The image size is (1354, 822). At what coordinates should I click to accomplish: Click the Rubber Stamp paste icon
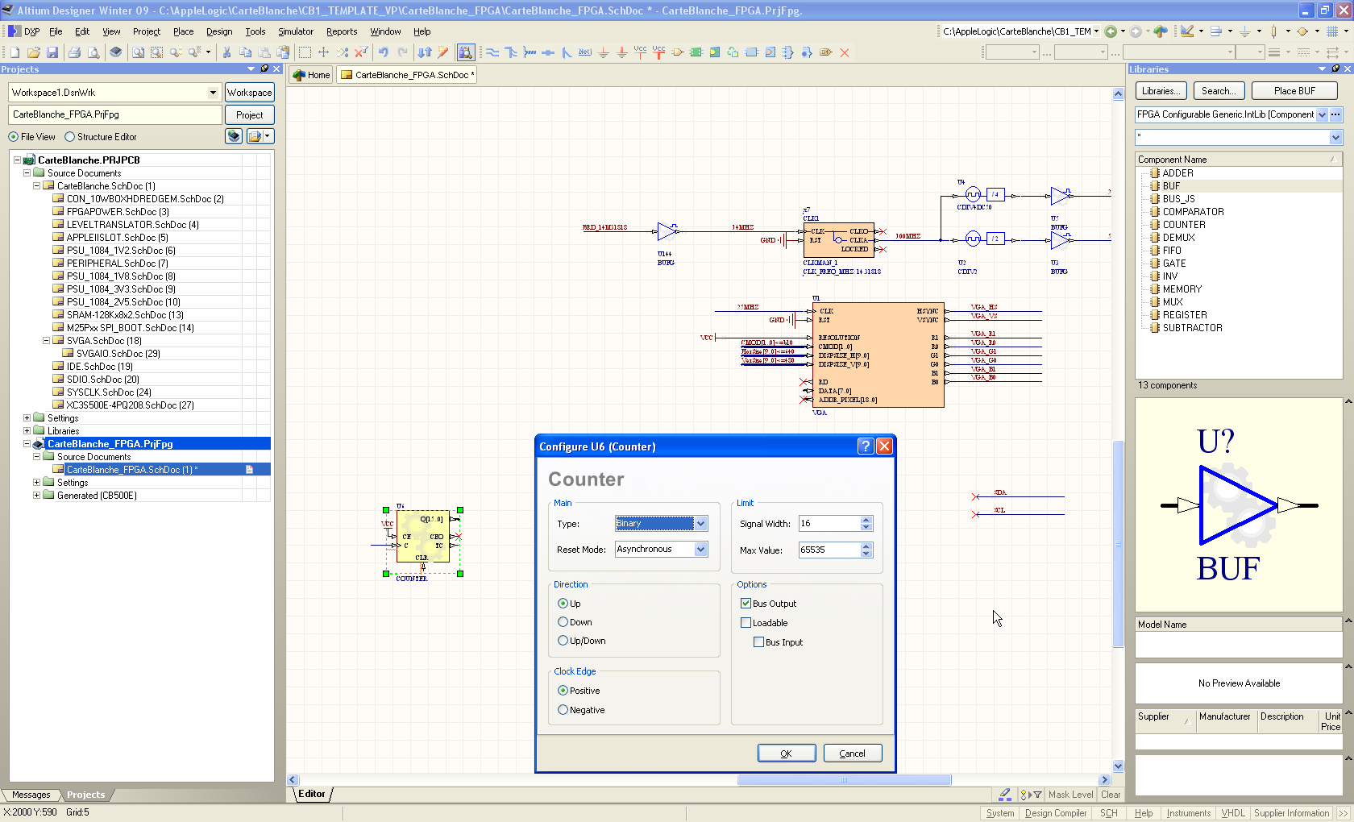pos(283,52)
